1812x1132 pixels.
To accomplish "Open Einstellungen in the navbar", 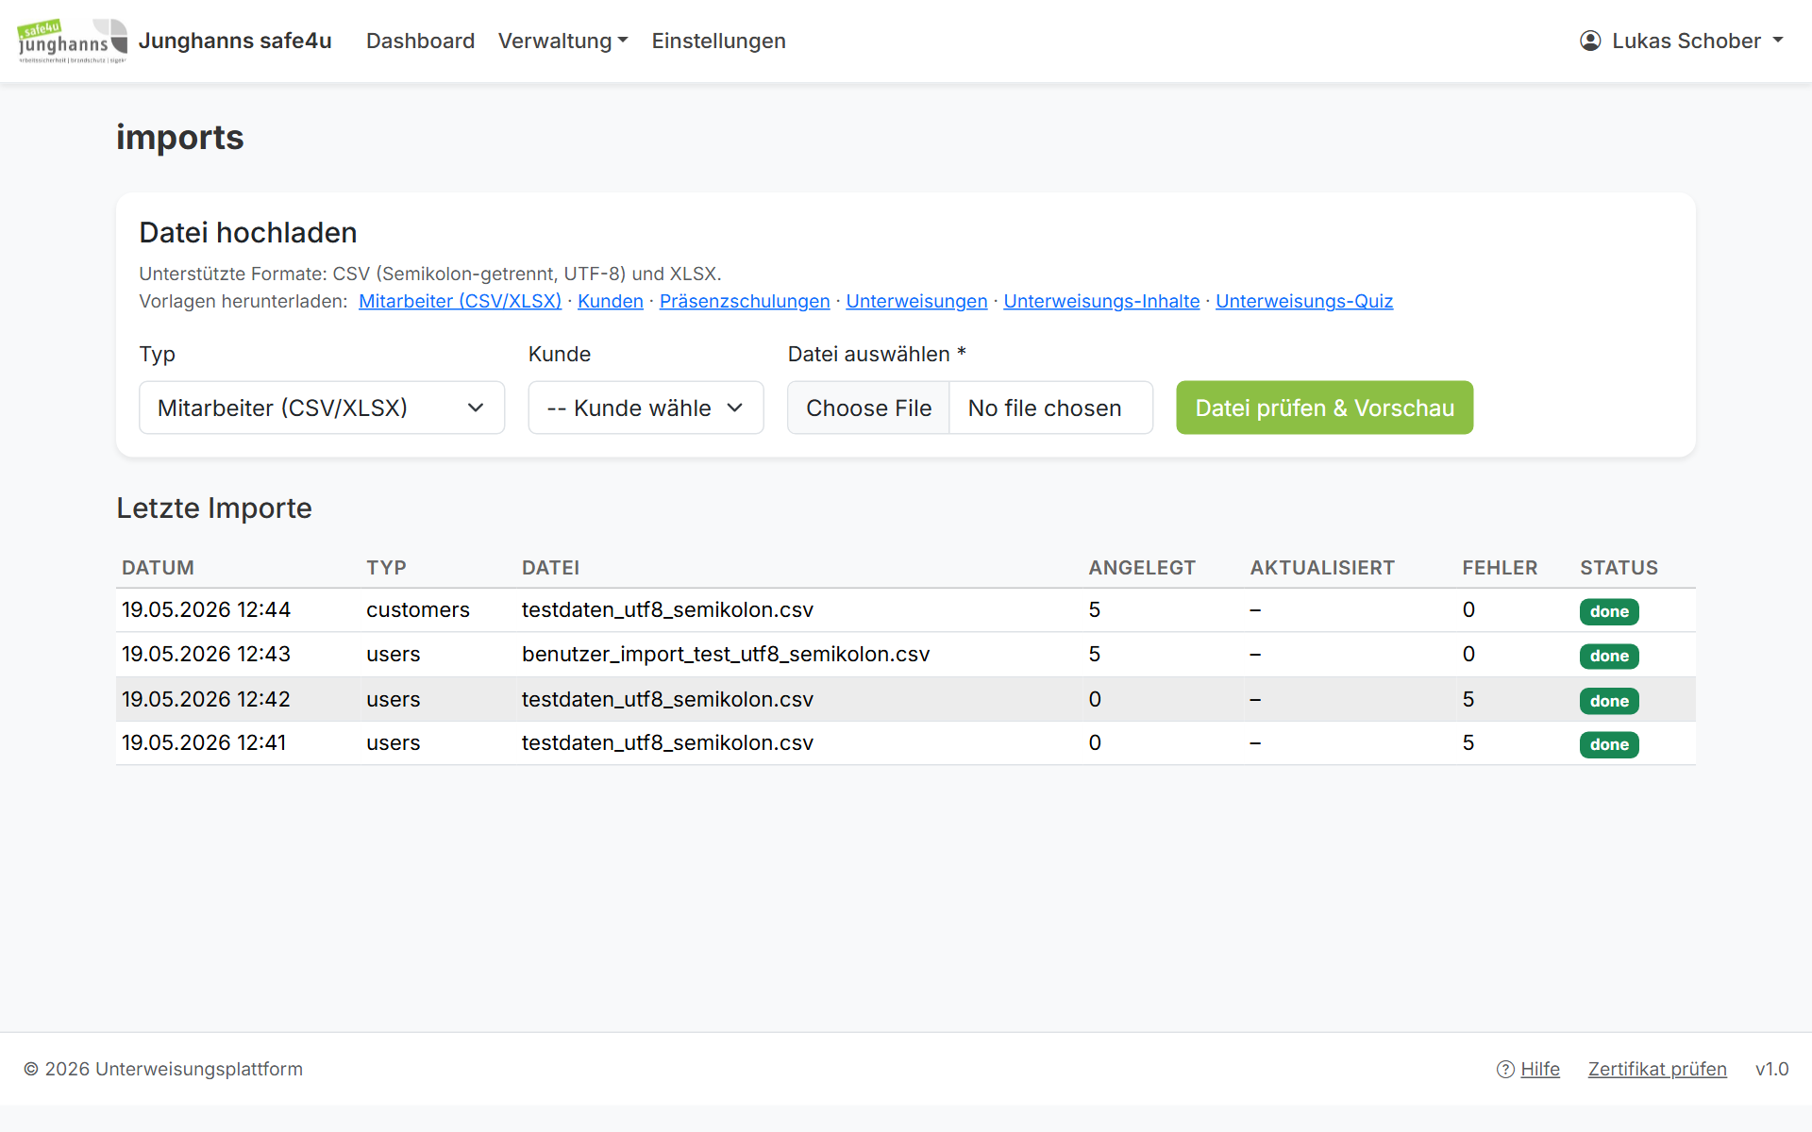I will pyautogui.click(x=718, y=41).
